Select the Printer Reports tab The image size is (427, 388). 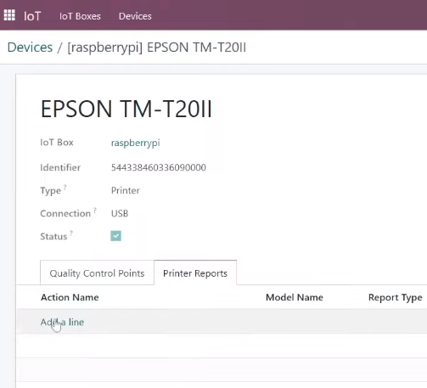tap(195, 273)
